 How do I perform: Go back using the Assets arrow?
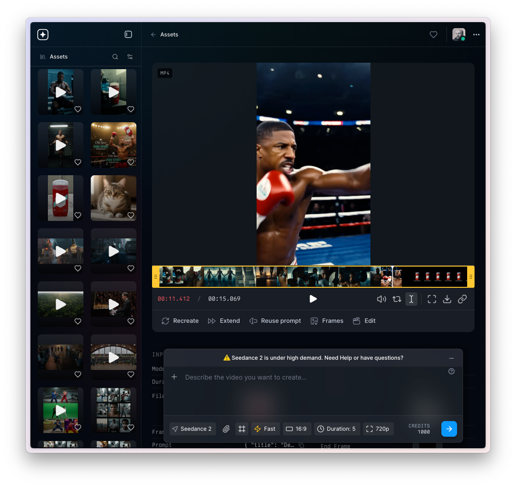[153, 35]
